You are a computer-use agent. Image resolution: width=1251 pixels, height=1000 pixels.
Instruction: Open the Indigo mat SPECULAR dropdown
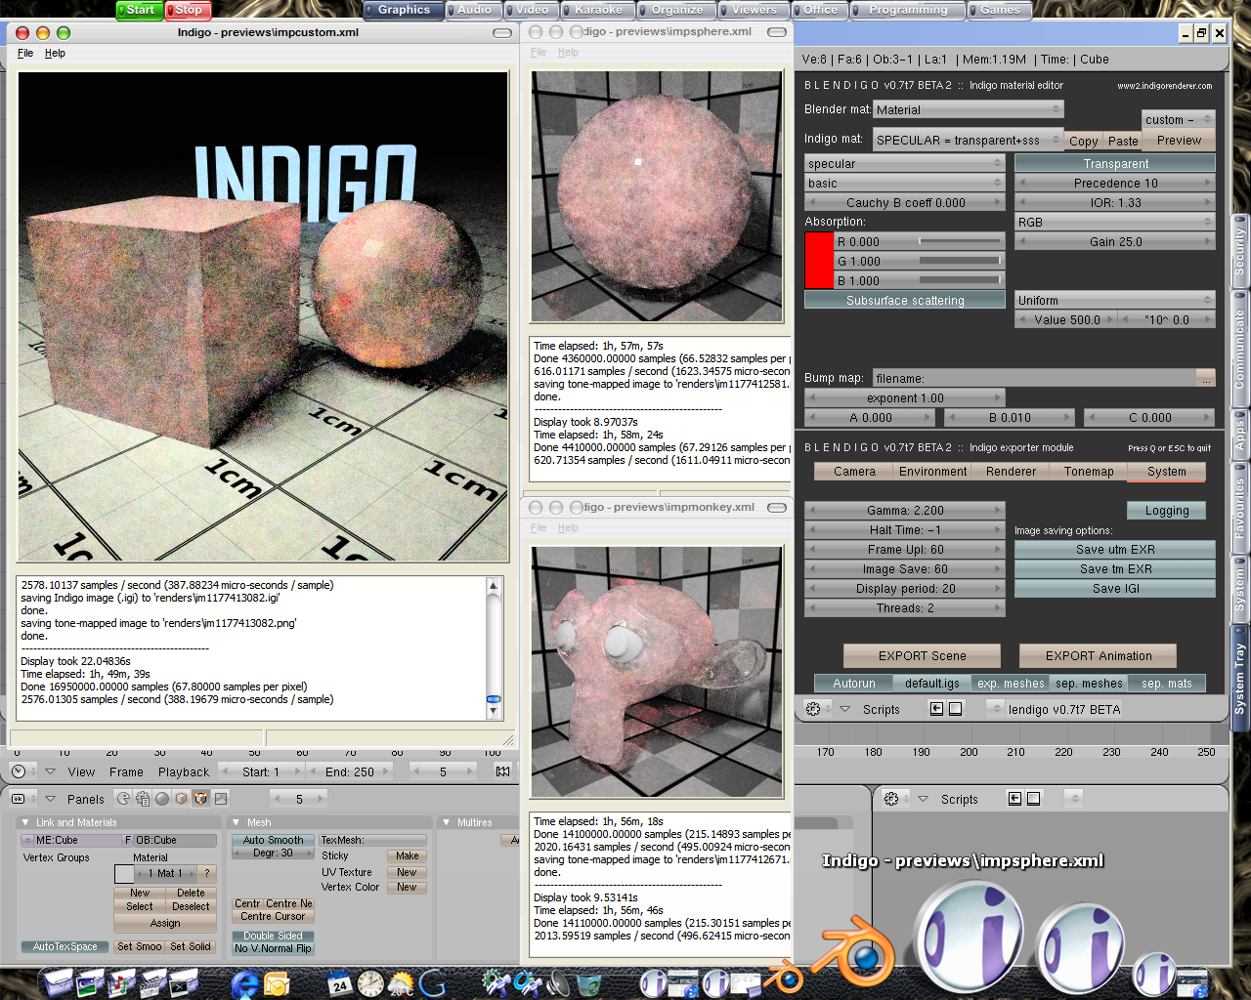[x=969, y=140]
